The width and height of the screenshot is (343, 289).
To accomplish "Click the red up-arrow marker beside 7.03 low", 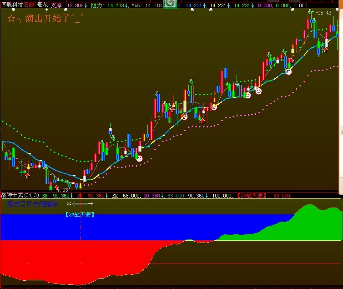I will click(x=57, y=188).
